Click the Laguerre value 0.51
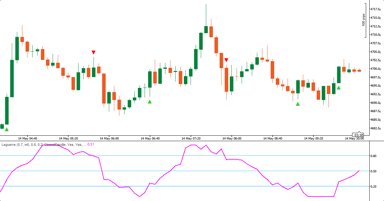The width and height of the screenshot is (384, 201). click(91, 145)
